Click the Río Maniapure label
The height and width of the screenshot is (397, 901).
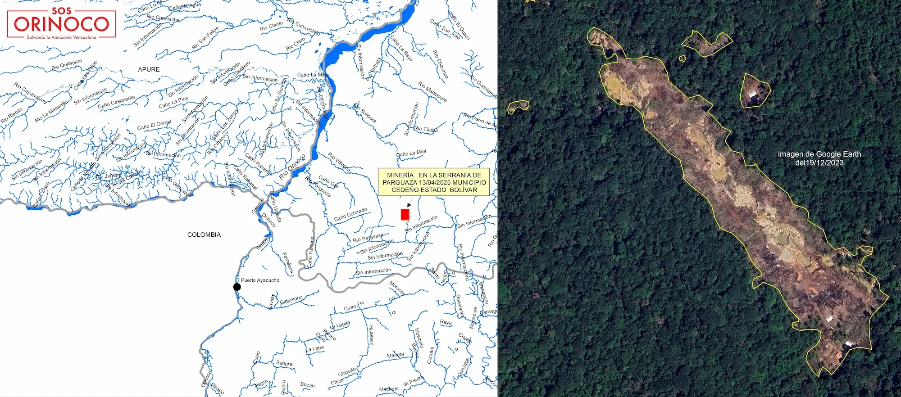[x=432, y=92]
